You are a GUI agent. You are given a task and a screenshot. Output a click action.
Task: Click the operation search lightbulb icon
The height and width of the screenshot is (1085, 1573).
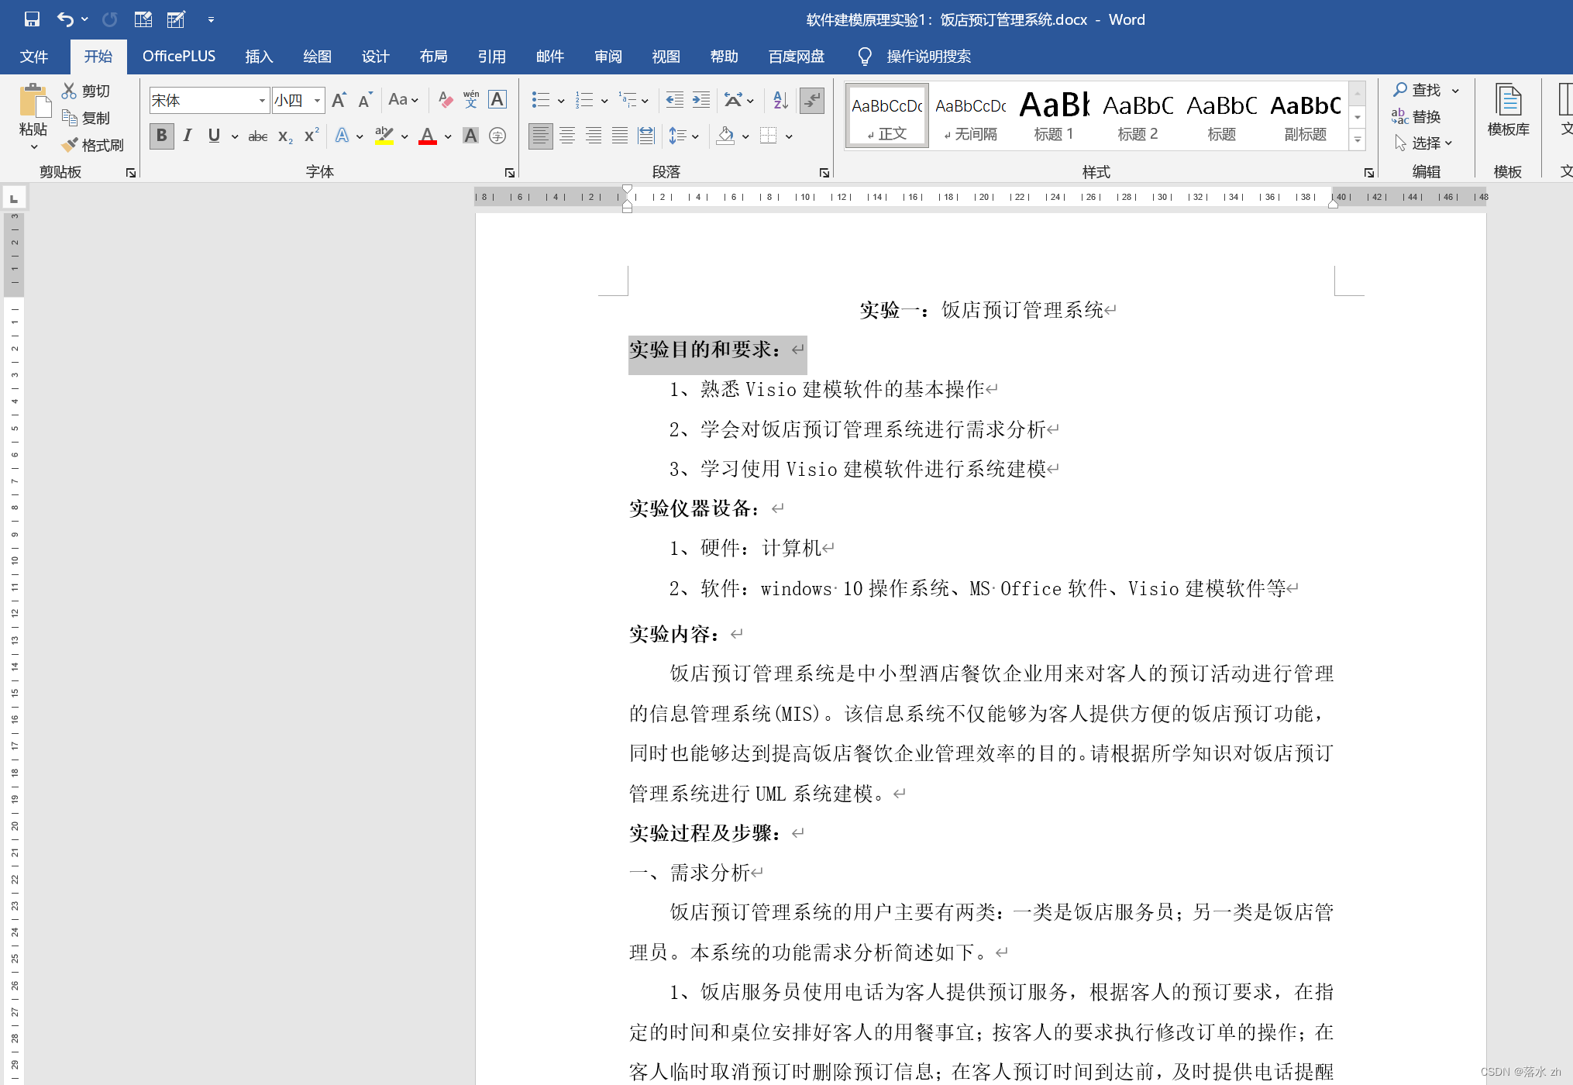point(865,57)
